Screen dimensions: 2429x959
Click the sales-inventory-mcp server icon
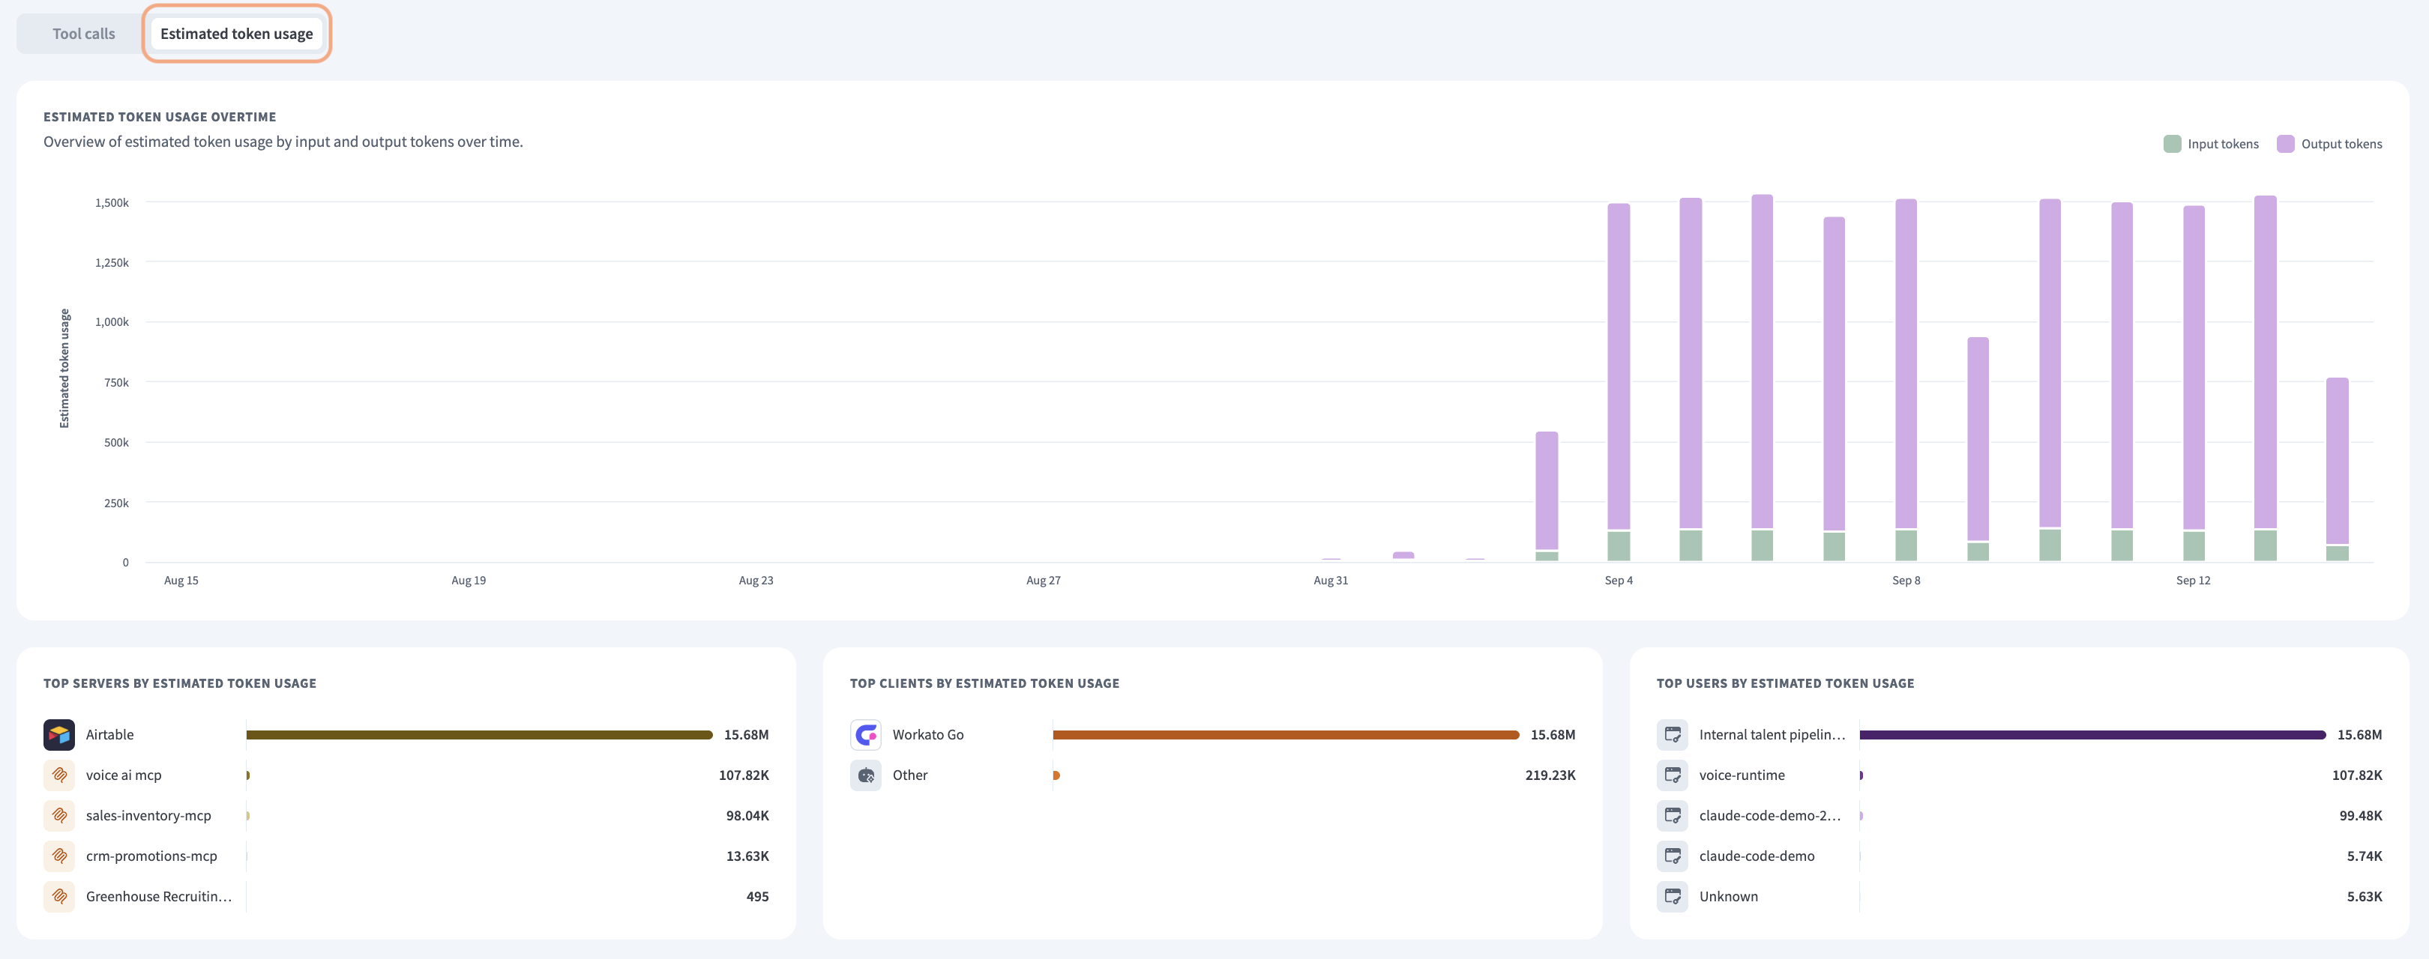[x=59, y=816]
